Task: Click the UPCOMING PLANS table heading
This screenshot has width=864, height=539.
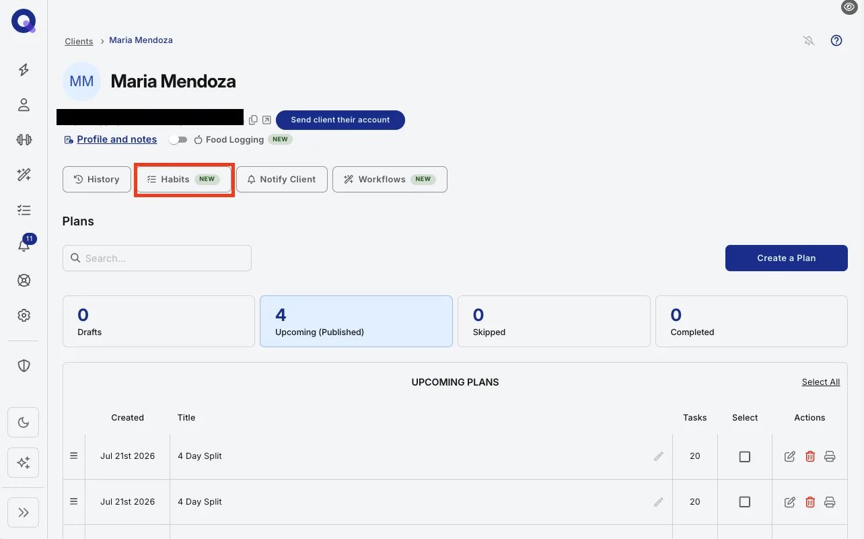Action: coord(456,382)
